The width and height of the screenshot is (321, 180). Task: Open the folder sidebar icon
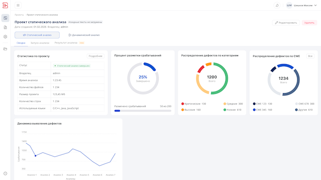(x=5, y=49)
